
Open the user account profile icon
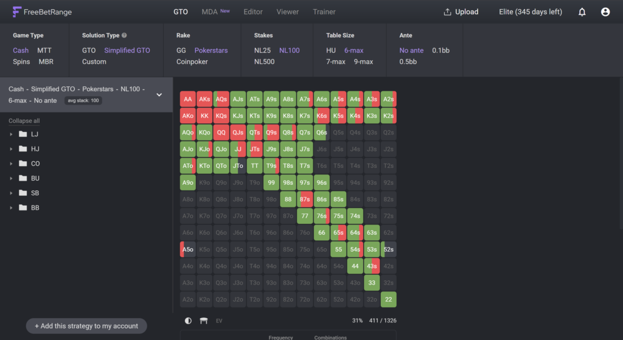[605, 12]
